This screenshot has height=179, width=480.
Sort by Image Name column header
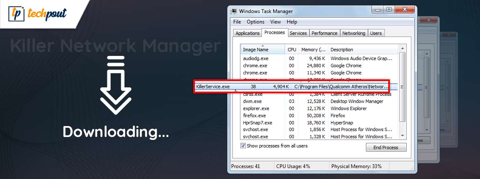[263, 50]
